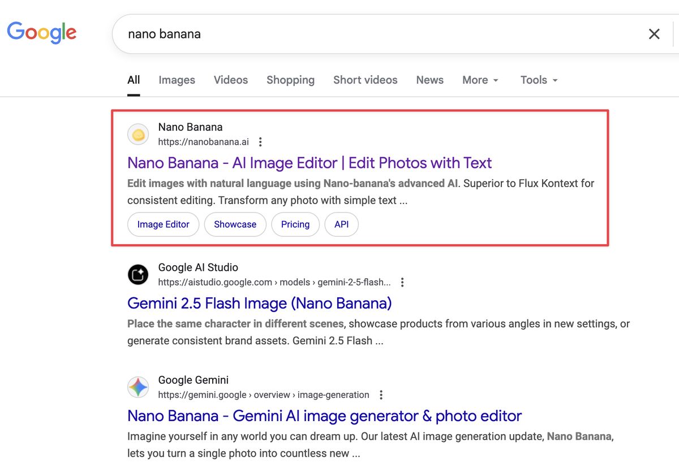Clear the search box with X
The image size is (679, 472).
pos(654,34)
